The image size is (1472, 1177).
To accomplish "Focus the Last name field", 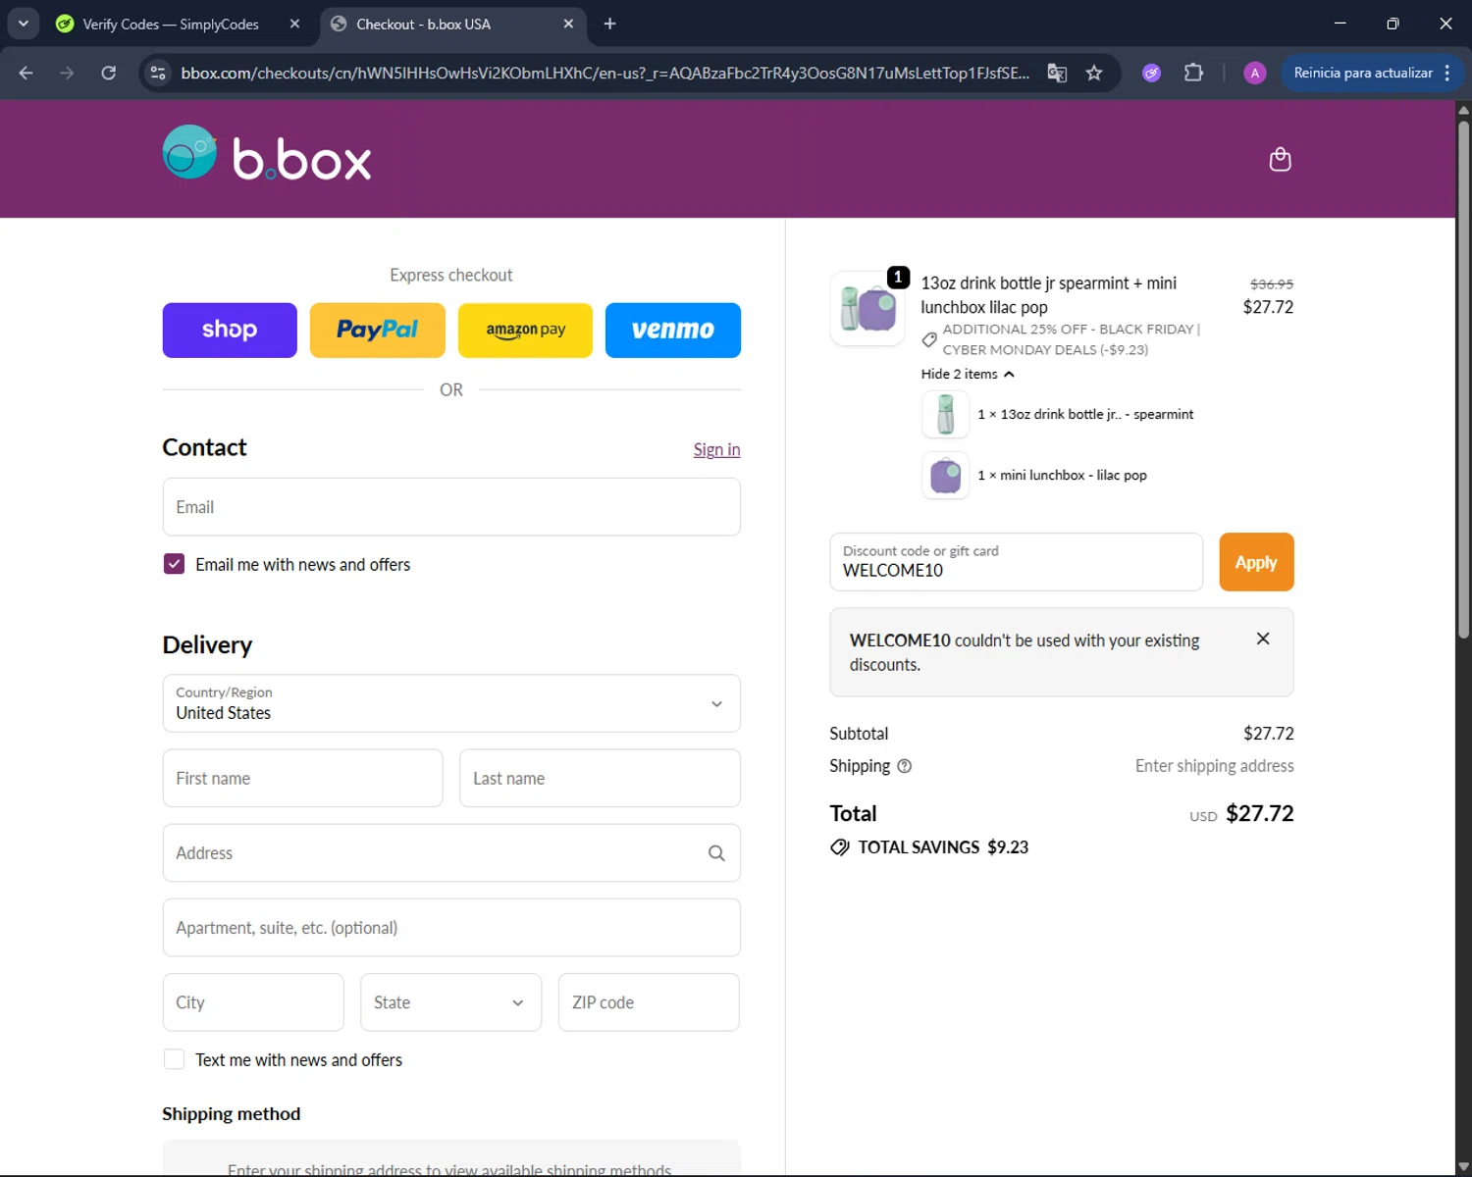I will 600,778.
